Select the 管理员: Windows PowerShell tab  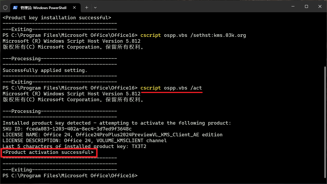(x=44, y=7)
